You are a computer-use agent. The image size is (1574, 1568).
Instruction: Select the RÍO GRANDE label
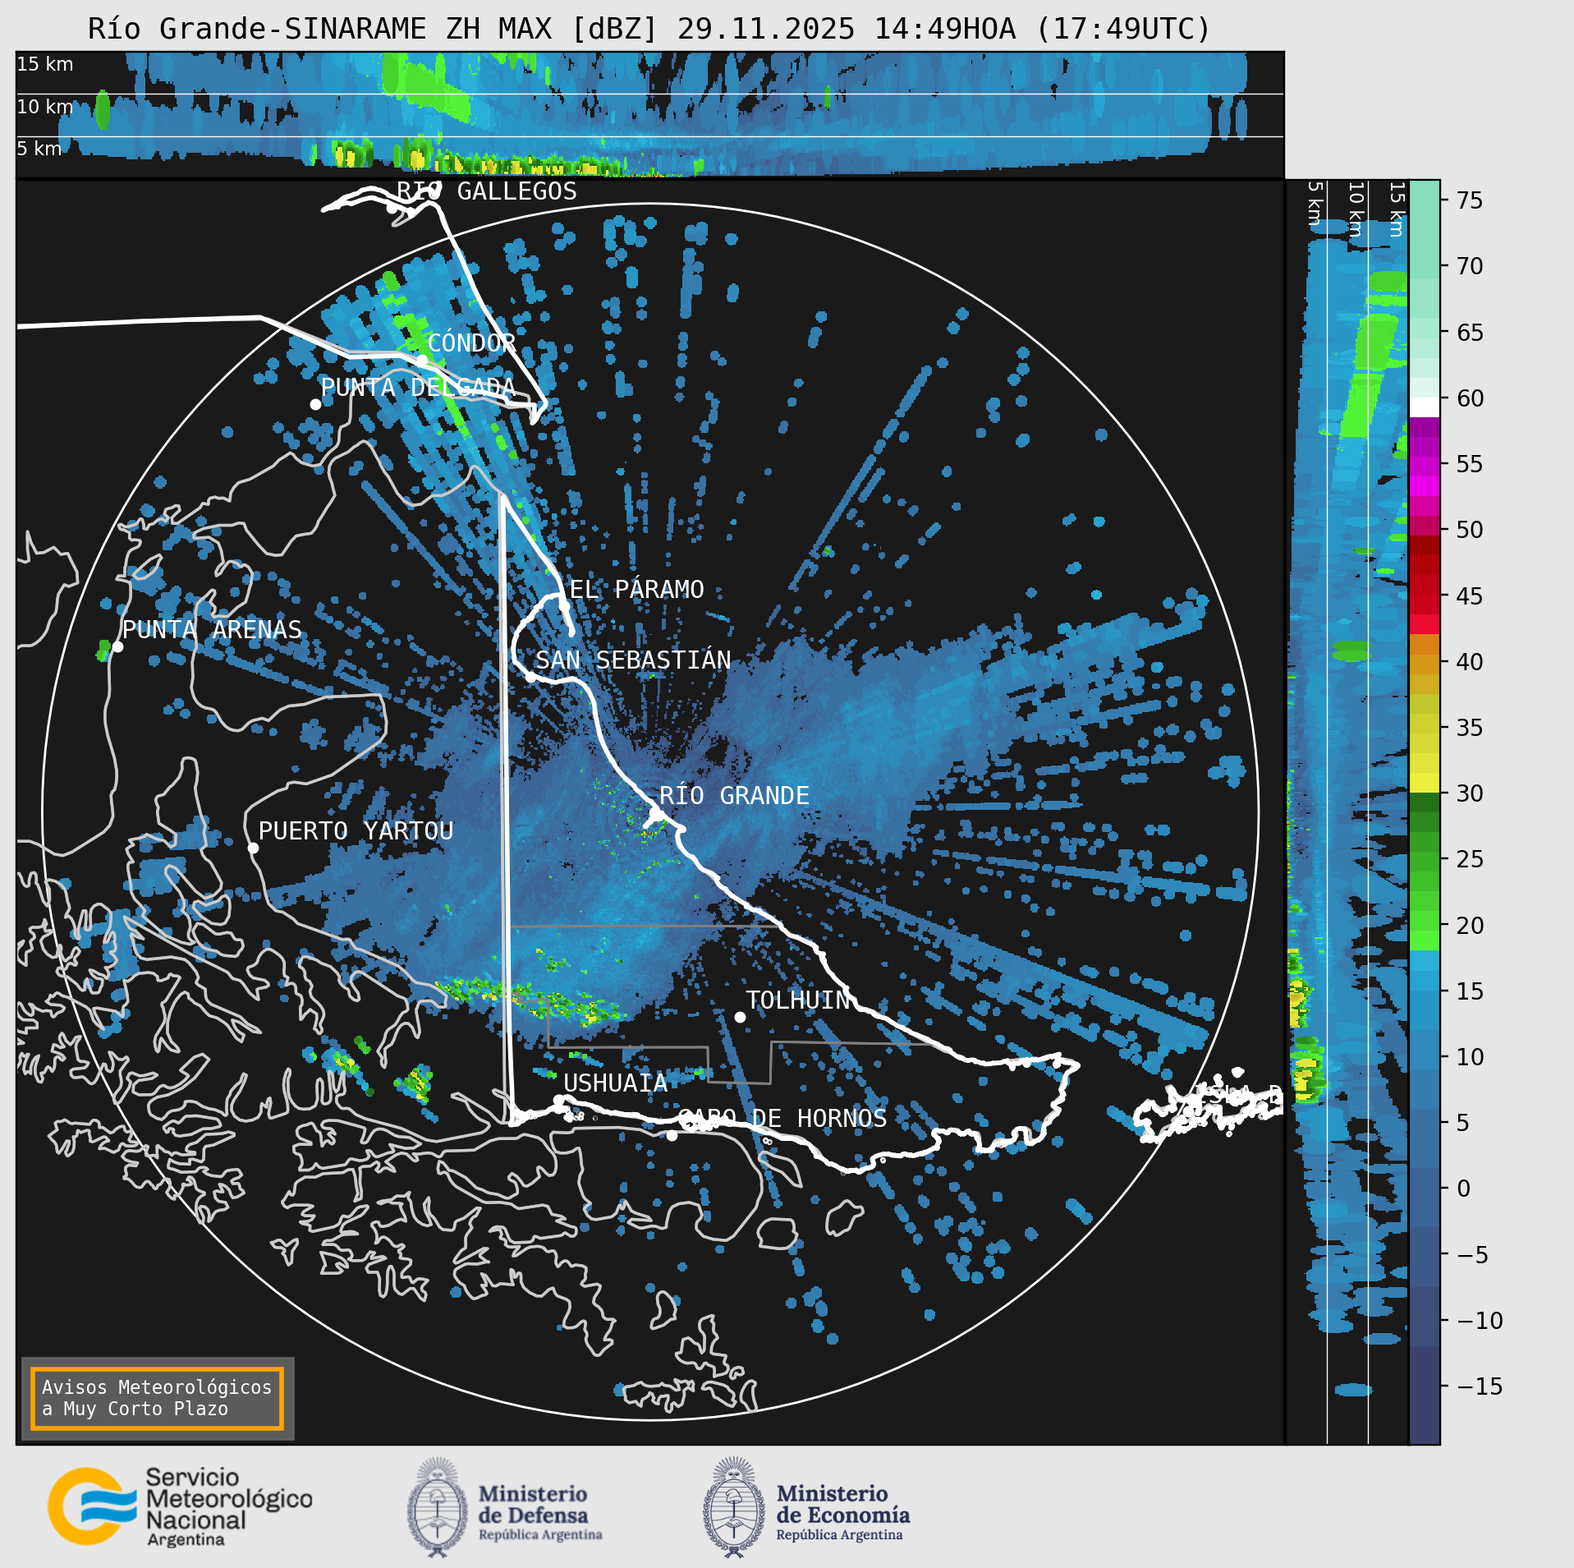[734, 796]
